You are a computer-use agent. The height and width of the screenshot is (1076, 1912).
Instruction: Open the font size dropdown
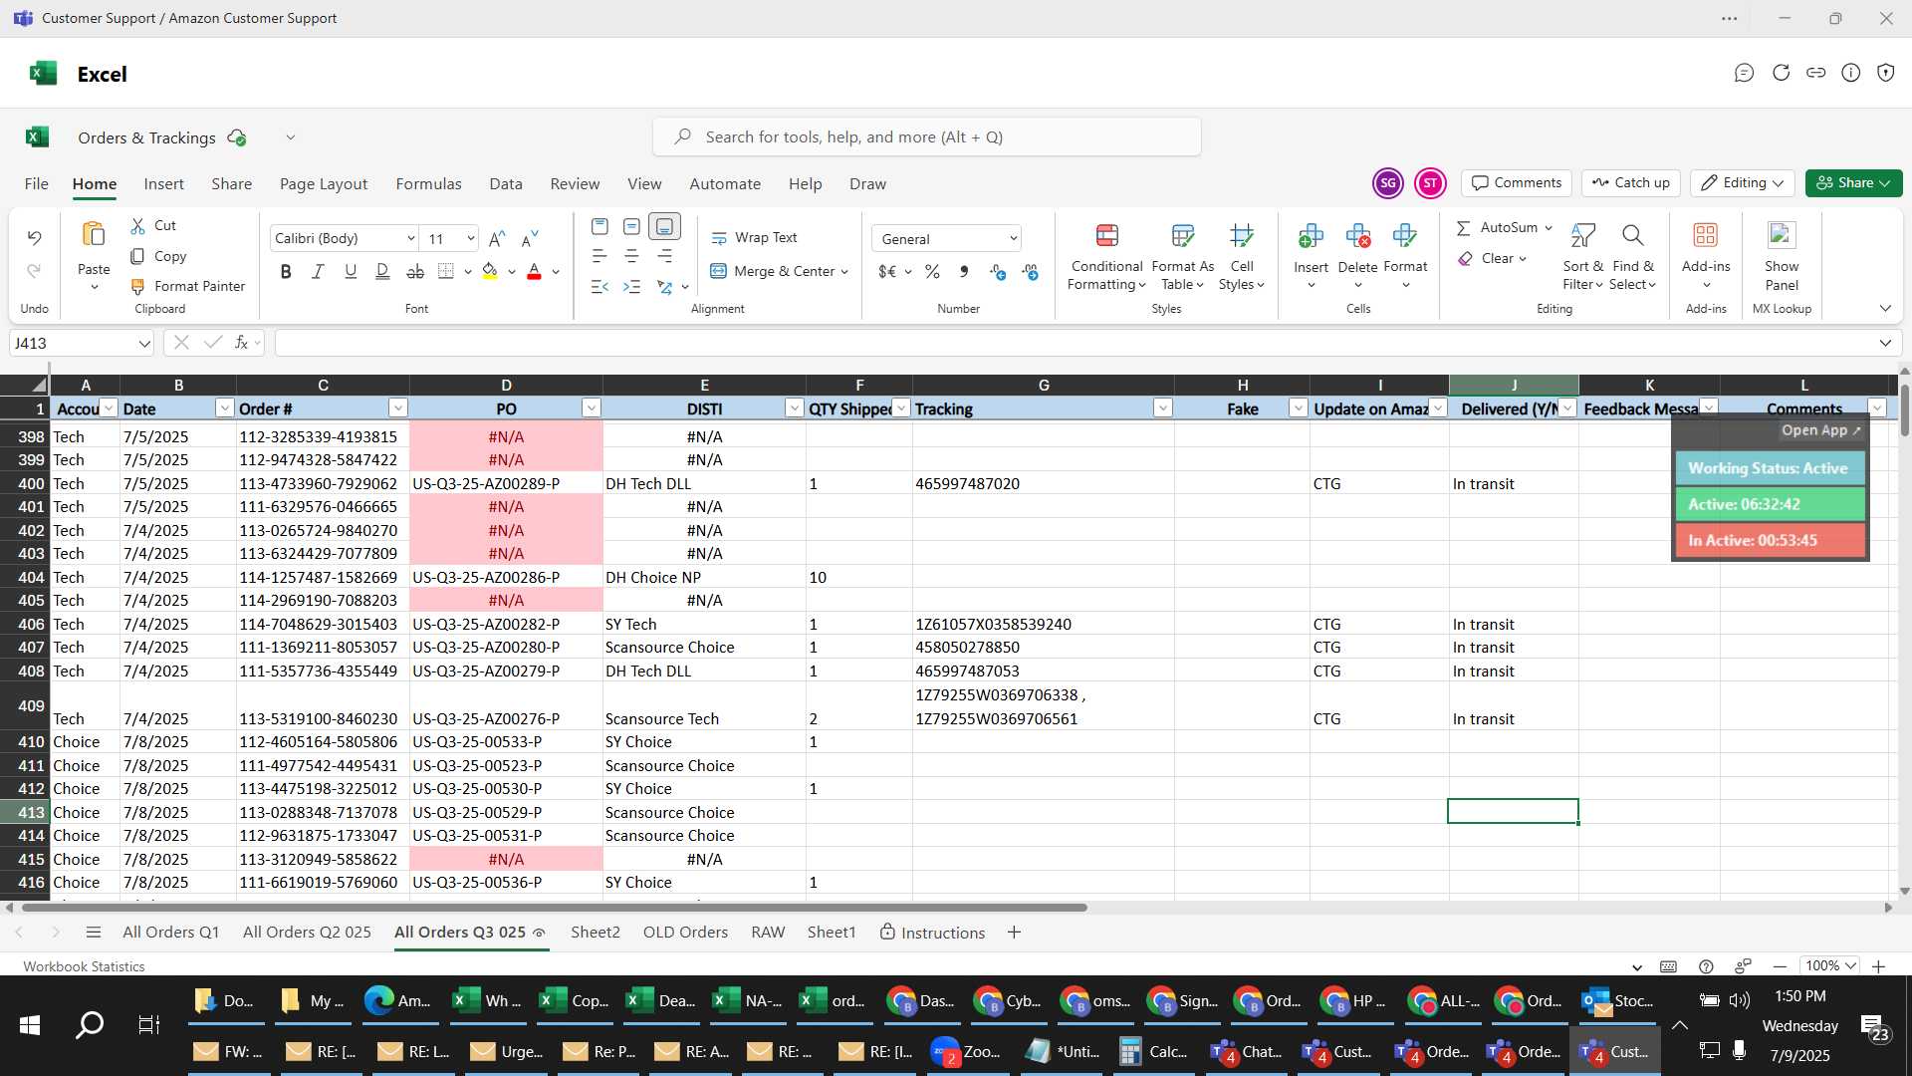point(470,238)
